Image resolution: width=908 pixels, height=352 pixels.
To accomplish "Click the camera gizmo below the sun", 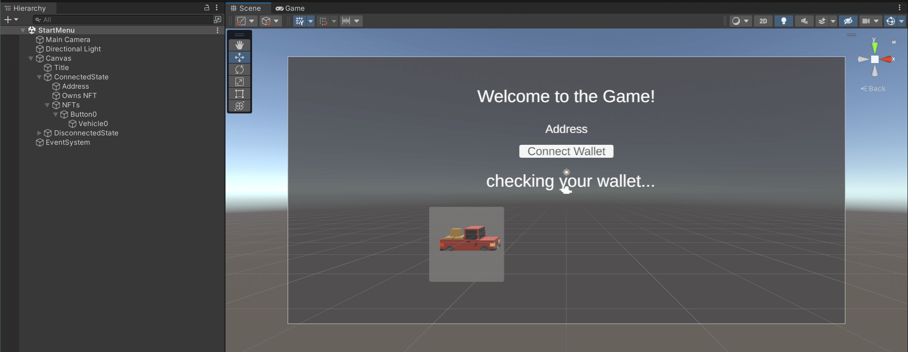I will pyautogui.click(x=566, y=190).
